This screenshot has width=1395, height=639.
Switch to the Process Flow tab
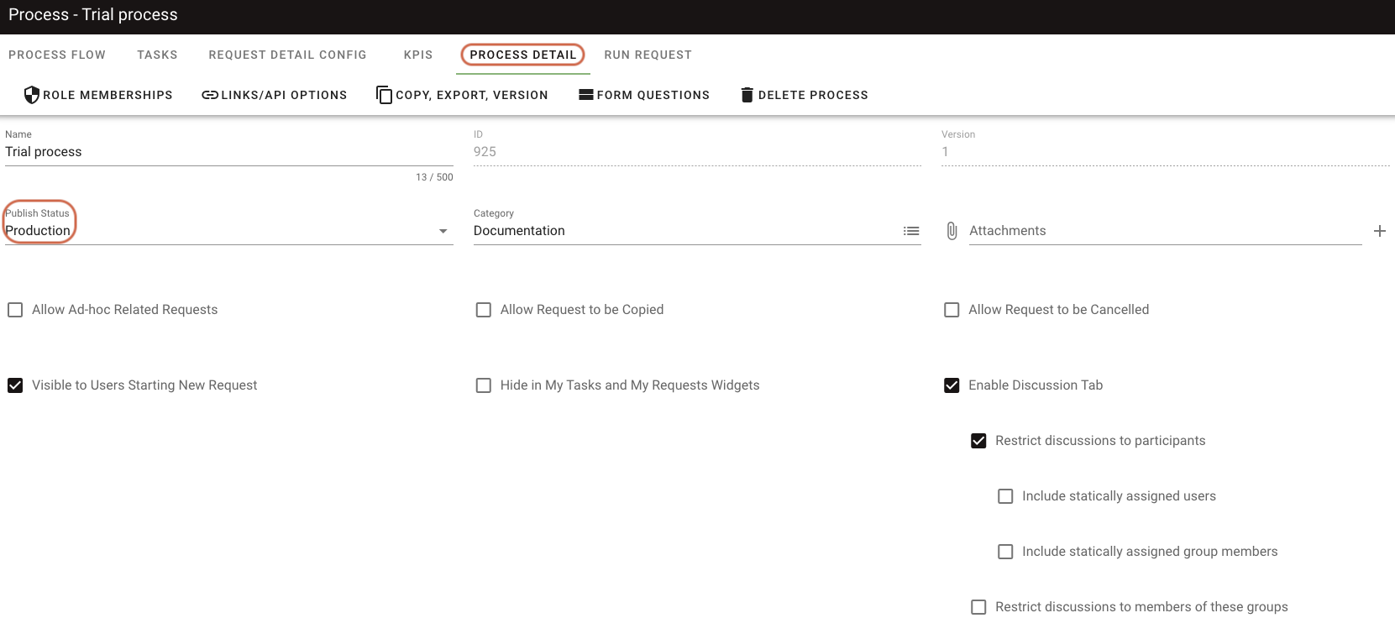(x=57, y=55)
